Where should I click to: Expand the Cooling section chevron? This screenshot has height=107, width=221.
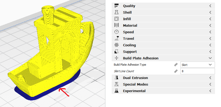(x=210, y=45)
